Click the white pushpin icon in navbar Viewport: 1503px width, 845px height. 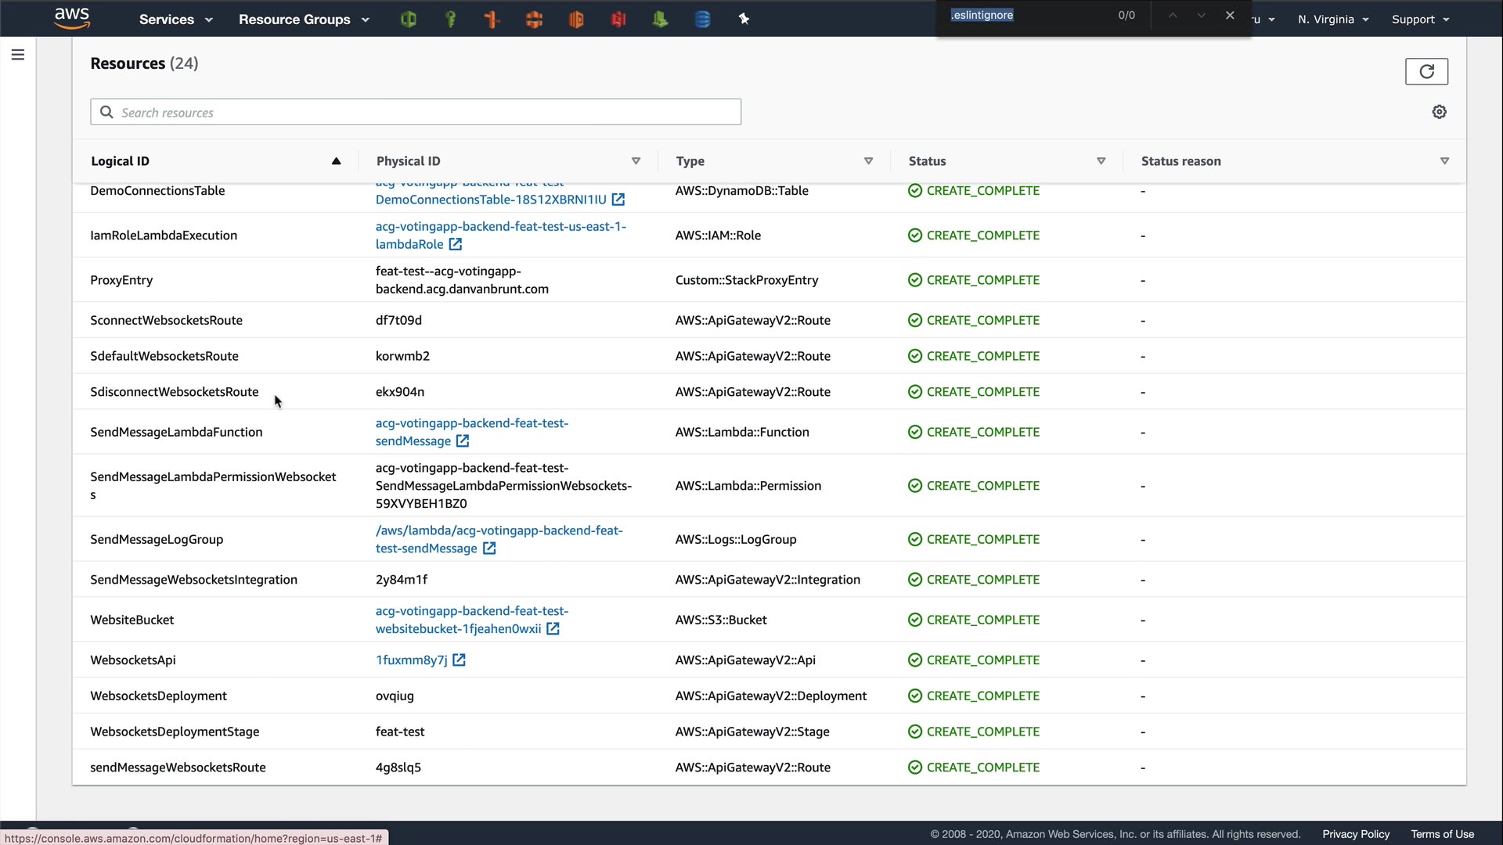tap(744, 20)
